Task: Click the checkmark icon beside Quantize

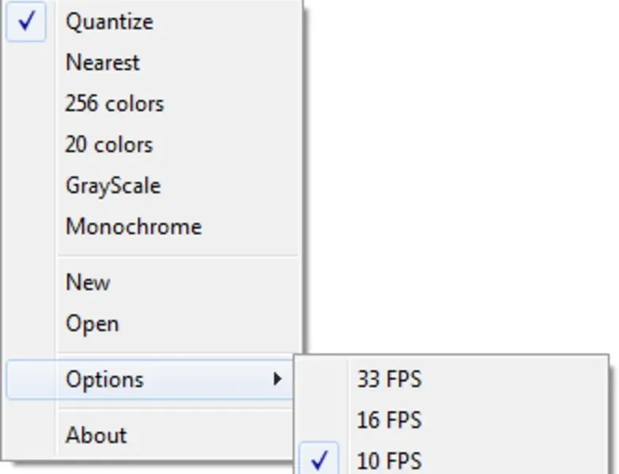Action: pyautogui.click(x=28, y=22)
